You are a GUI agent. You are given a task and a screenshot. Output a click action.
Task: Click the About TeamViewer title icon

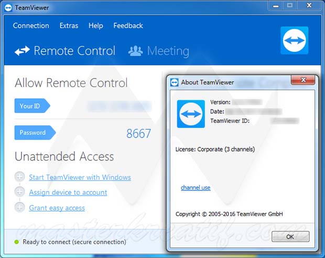coord(175,82)
